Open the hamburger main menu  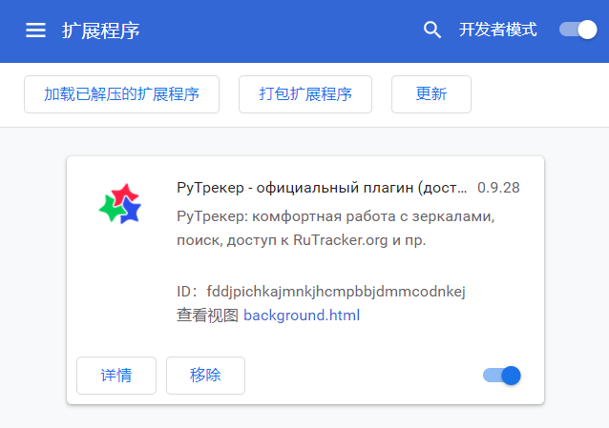(x=35, y=31)
